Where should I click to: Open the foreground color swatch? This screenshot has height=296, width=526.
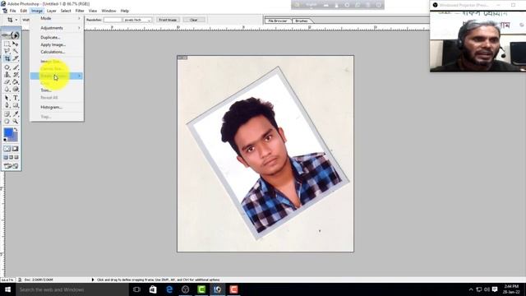(x=7, y=132)
